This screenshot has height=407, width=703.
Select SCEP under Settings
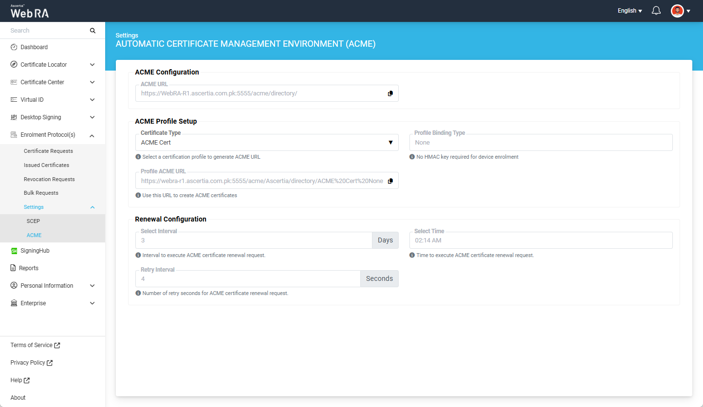pyautogui.click(x=33, y=221)
